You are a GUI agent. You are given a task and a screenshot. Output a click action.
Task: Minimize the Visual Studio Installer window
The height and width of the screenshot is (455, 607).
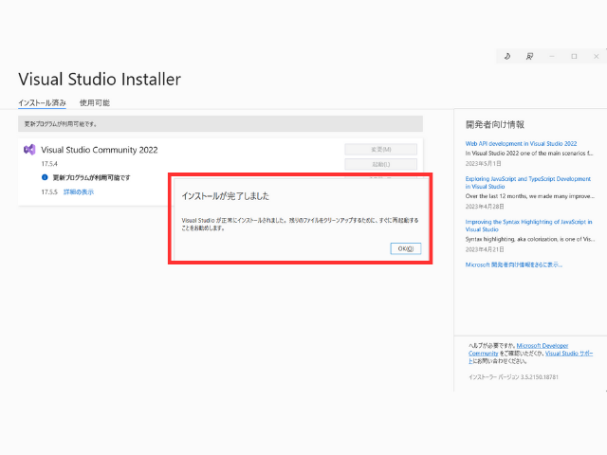click(552, 57)
